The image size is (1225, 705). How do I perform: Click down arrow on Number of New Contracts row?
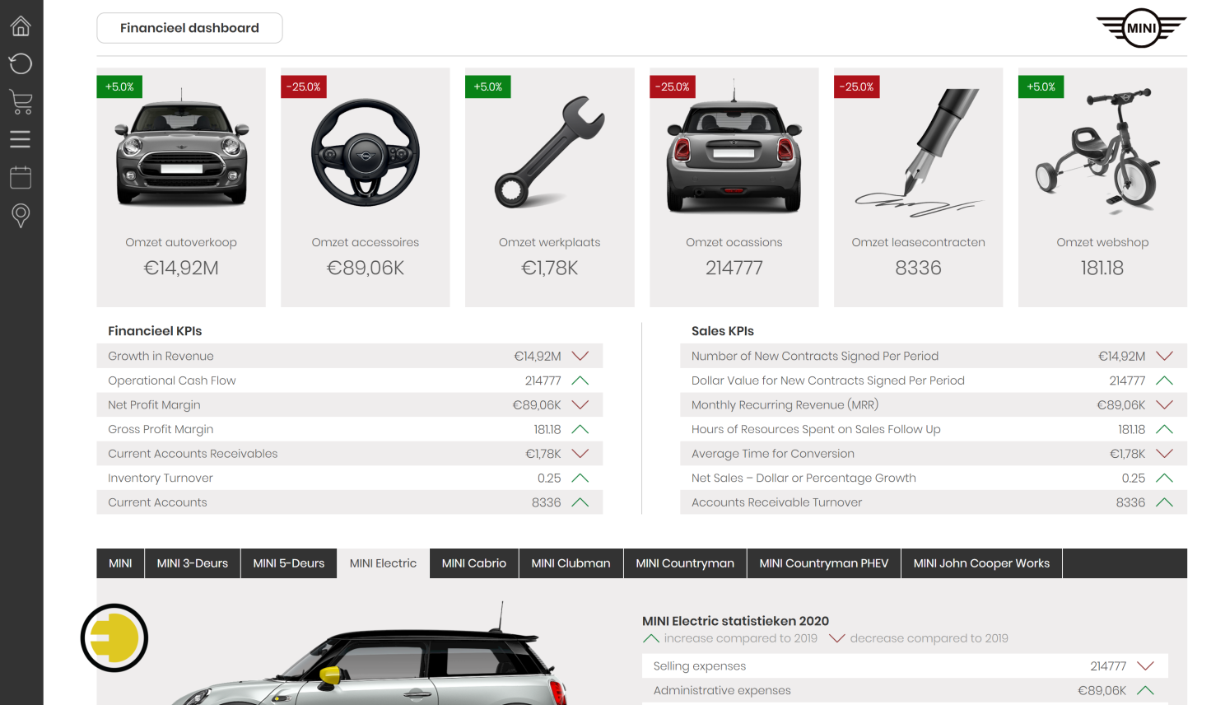click(x=1164, y=356)
